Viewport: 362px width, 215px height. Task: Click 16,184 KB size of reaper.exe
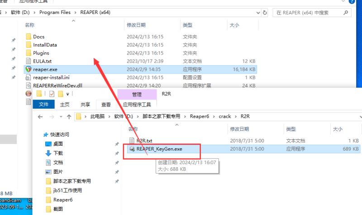pyautogui.click(x=244, y=69)
